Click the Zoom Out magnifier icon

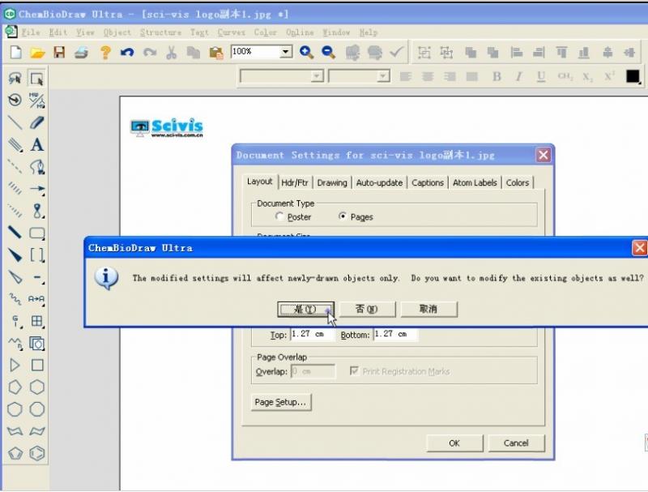click(329, 52)
